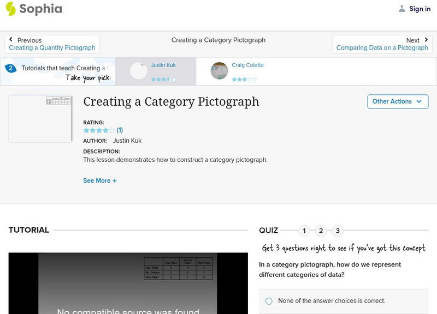The width and height of the screenshot is (437, 314).
Task: Click the fifth rating star under RATING
Action: [x=111, y=130]
